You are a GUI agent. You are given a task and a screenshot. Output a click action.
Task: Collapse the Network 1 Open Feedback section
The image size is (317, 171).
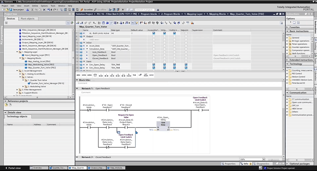coord(78,88)
